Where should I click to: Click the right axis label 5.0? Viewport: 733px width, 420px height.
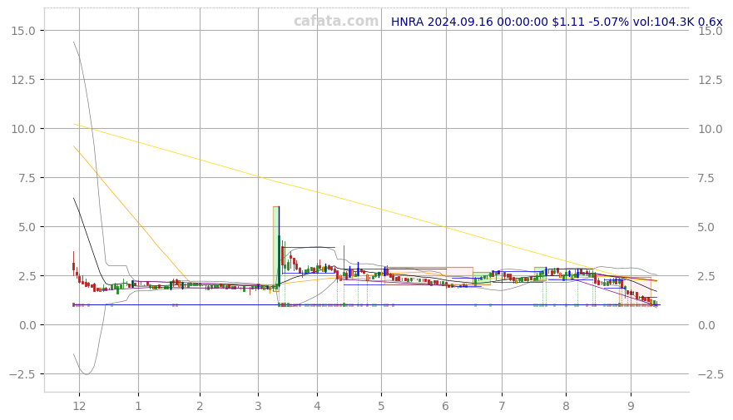coord(707,227)
